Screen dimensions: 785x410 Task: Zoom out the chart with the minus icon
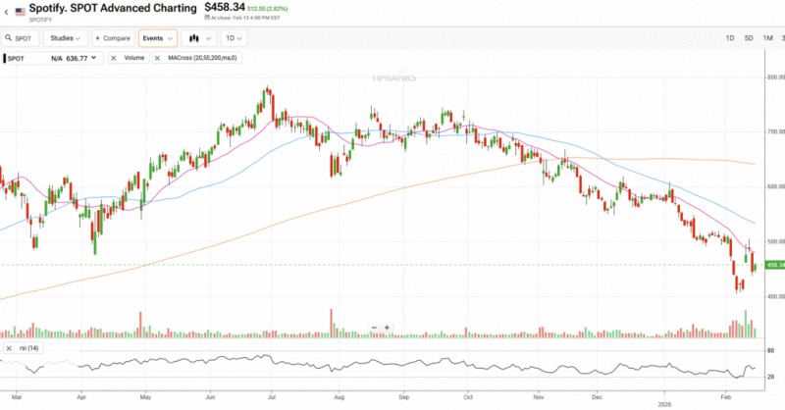[374, 328]
